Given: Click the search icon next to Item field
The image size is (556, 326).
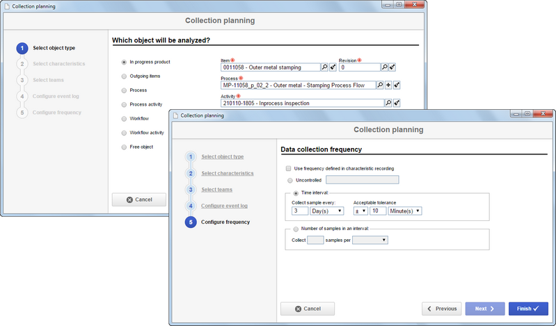Looking at the screenshot, I should pos(324,67).
